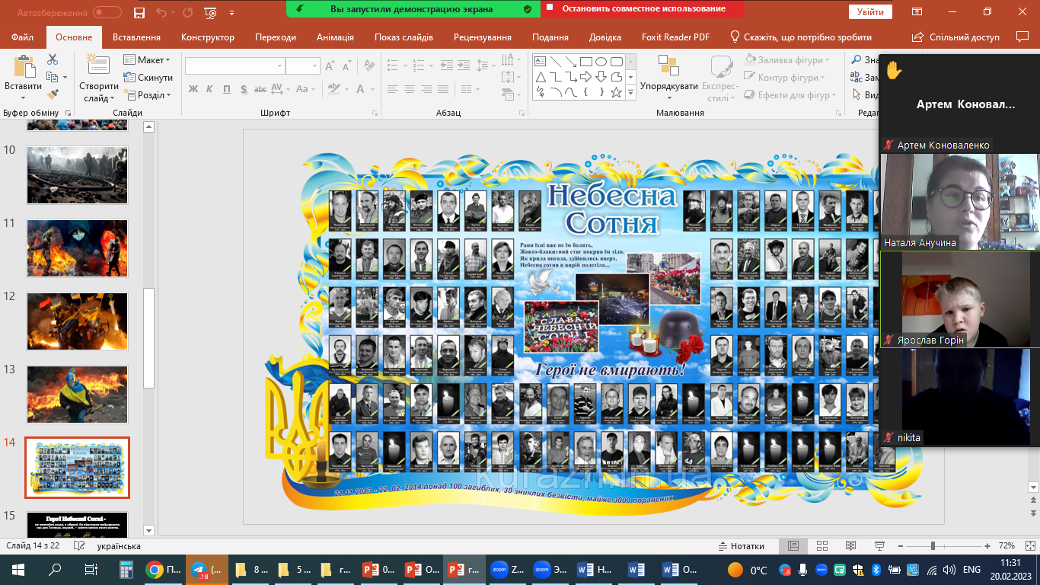Toggle Normal view button in status bar
The image size is (1040, 585).
(793, 546)
